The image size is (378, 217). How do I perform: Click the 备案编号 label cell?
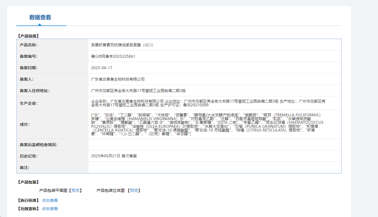coord(52,56)
